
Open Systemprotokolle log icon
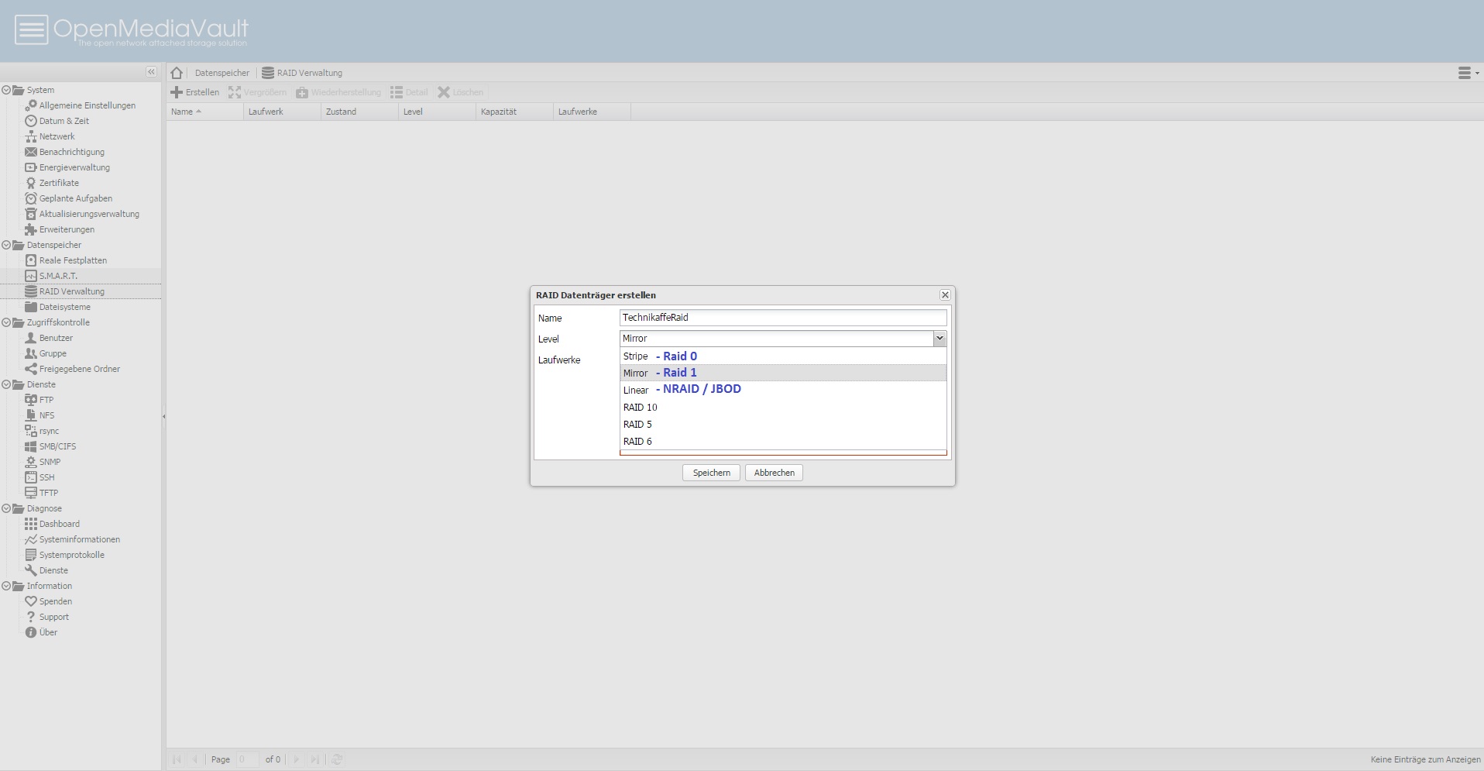click(x=31, y=555)
